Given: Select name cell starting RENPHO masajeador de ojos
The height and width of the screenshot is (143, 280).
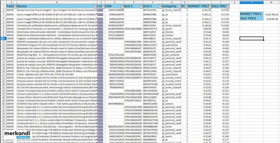Looking at the screenshot, I should [57, 42].
